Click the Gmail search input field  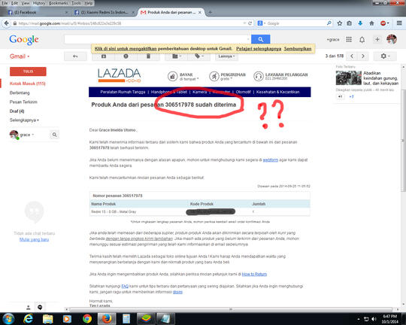click(x=157, y=39)
